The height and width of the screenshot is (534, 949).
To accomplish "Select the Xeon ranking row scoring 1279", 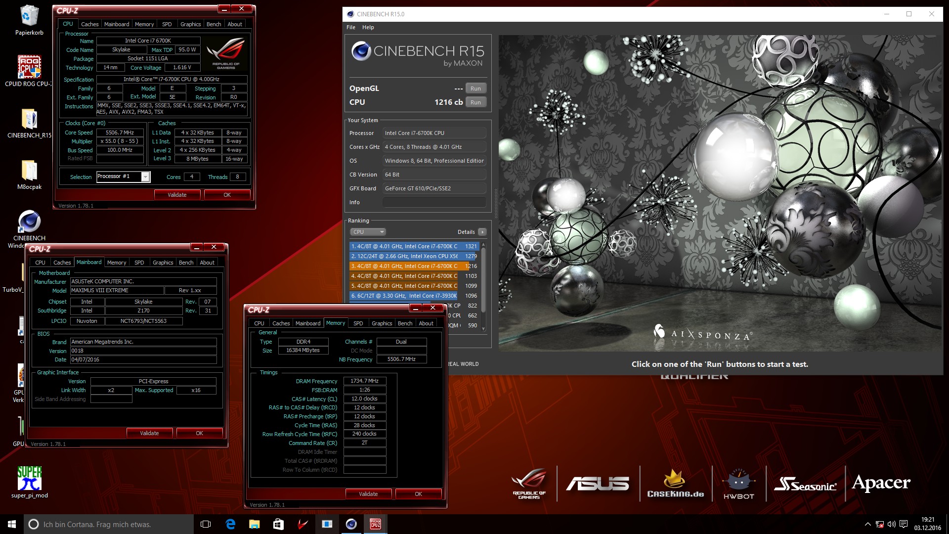I will (x=414, y=256).
